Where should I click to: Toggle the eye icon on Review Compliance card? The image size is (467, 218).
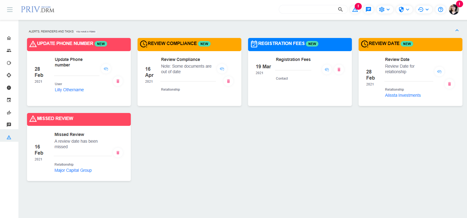tap(222, 69)
